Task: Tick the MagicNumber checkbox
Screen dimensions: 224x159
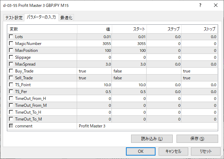Action: click(11, 44)
